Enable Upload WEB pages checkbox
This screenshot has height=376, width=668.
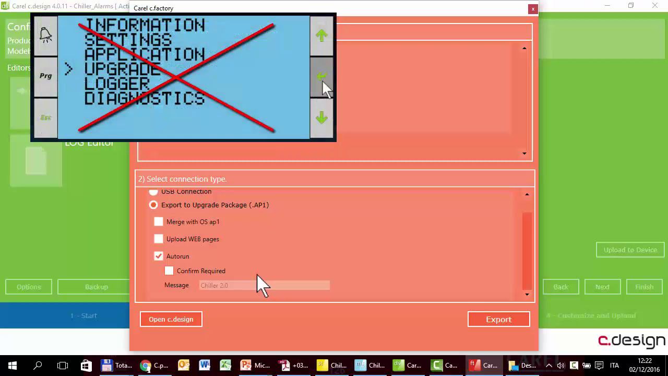(x=159, y=239)
